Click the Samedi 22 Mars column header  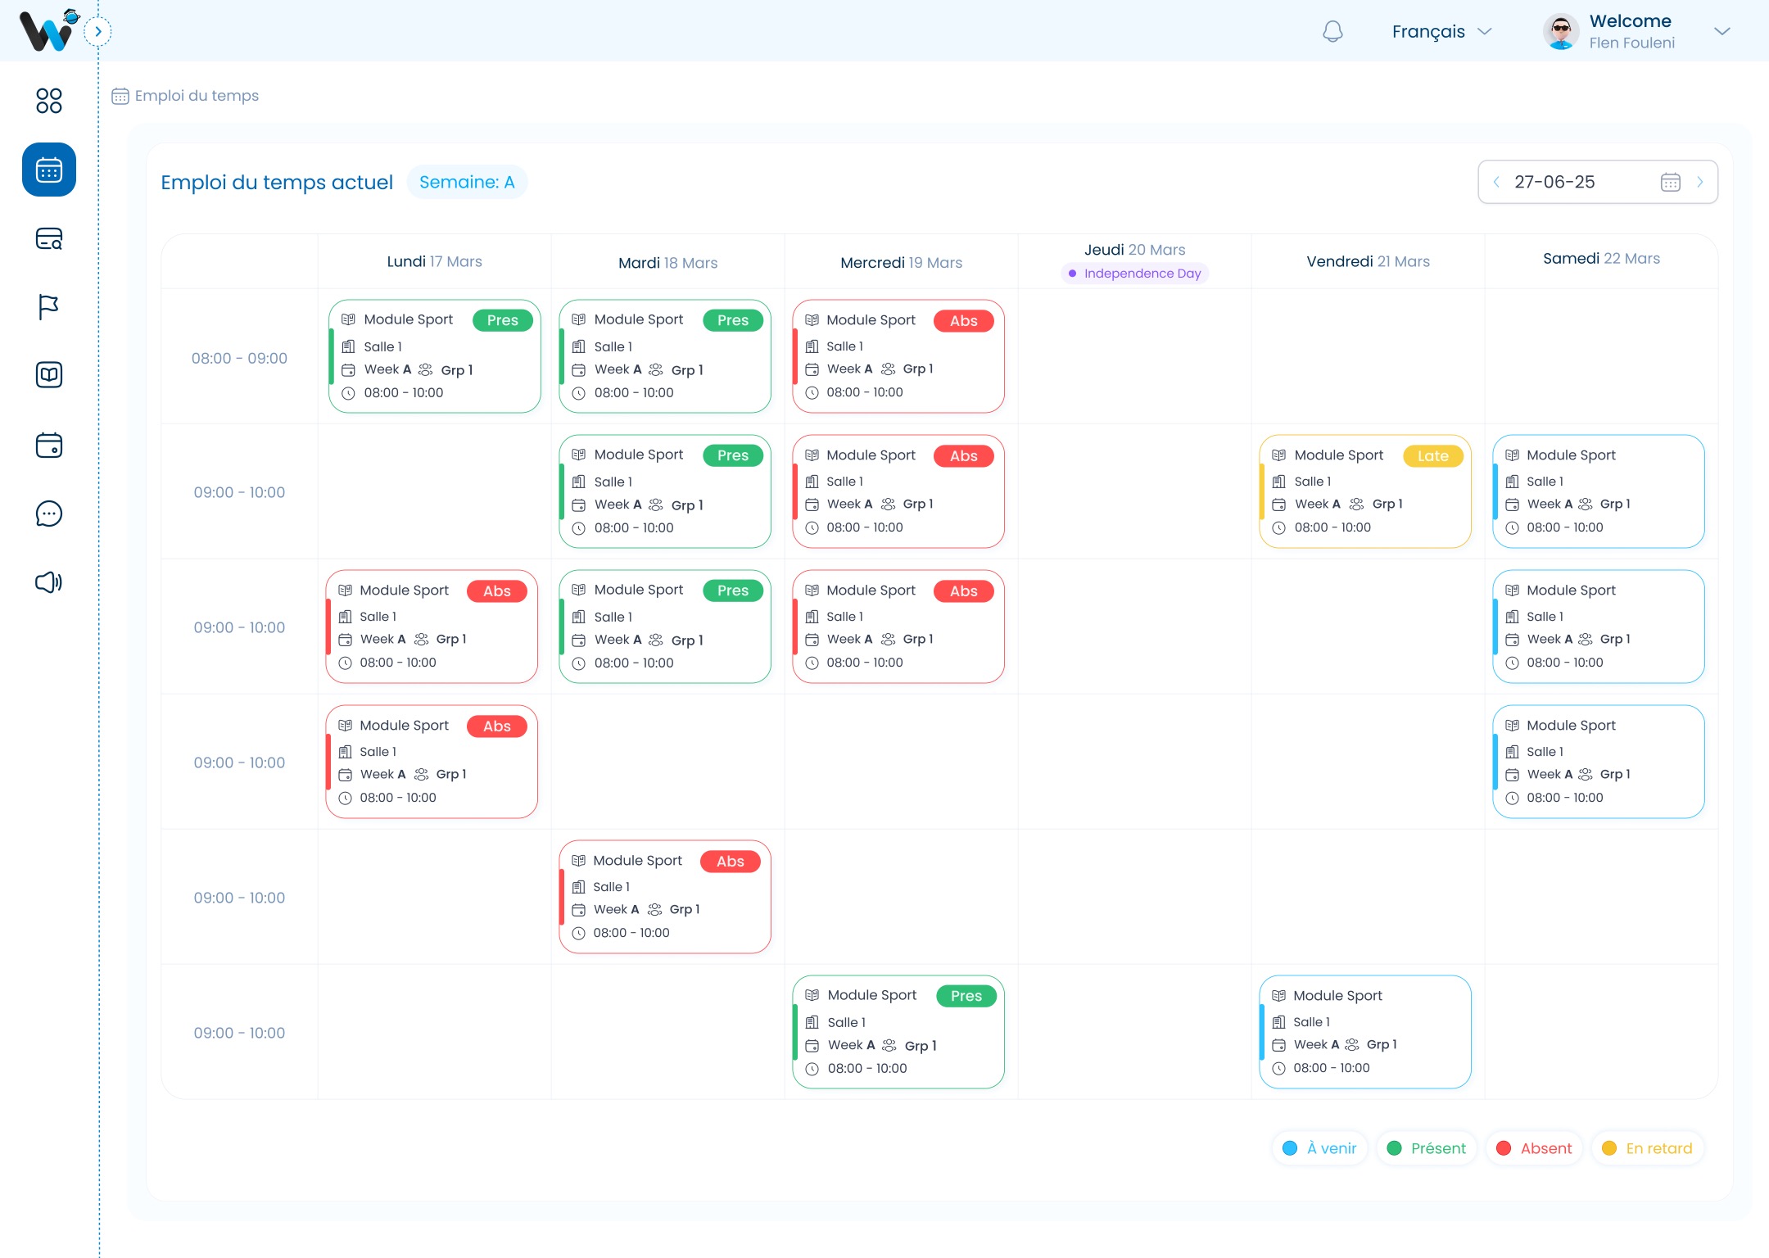point(1601,259)
